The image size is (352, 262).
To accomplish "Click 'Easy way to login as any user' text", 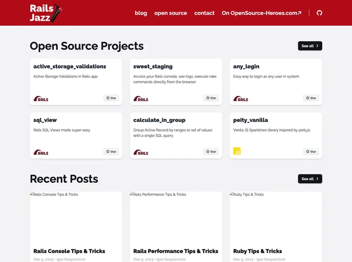I will [266, 76].
